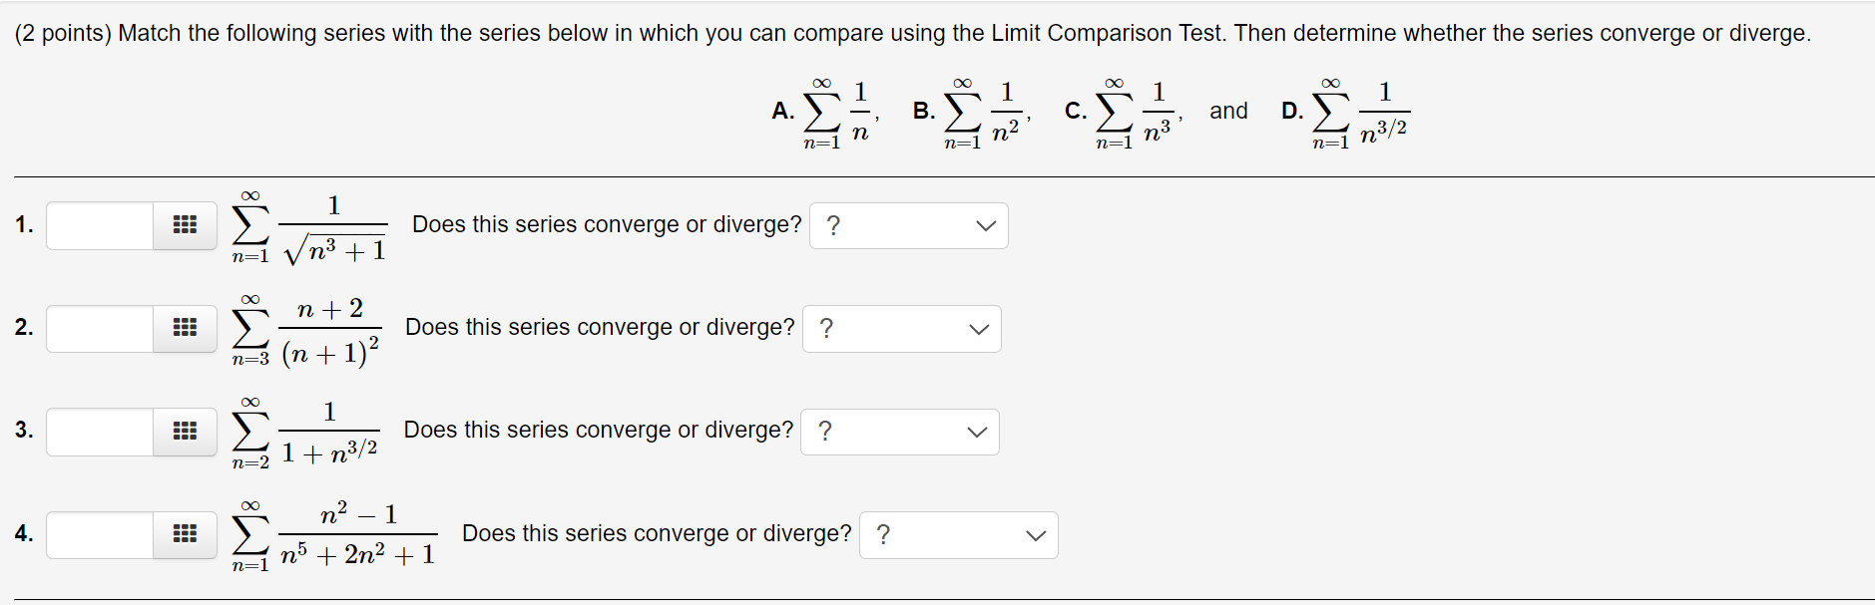This screenshot has width=1875, height=605.
Task: Click reference series C, sum of 1/n³
Action: (1135, 112)
